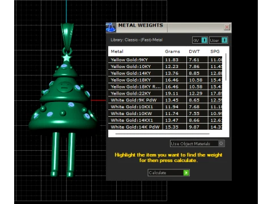The height and width of the screenshot is (204, 272).
Task: Click the 12.23 grams value
Action: pyautogui.click(x=172, y=66)
